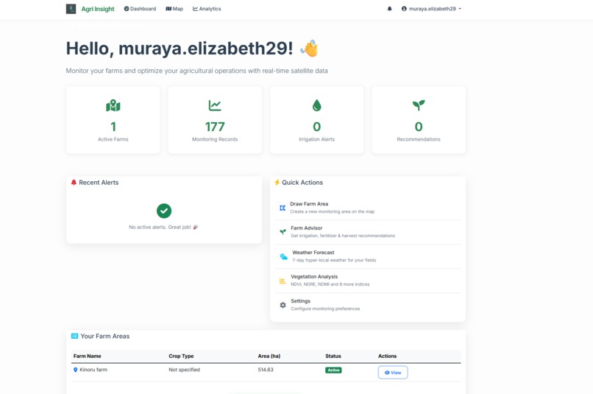Click the Kinoru farm location pin icon
This screenshot has width=593, height=394.
click(75, 370)
